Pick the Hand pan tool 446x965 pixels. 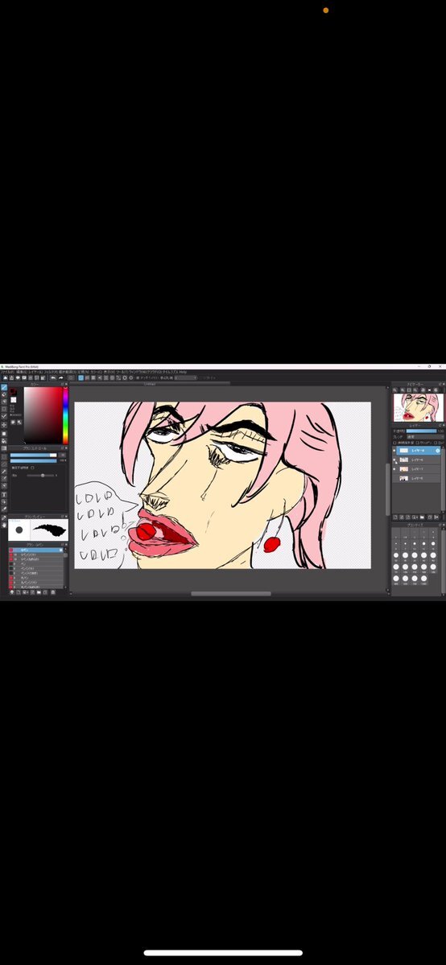(4, 525)
